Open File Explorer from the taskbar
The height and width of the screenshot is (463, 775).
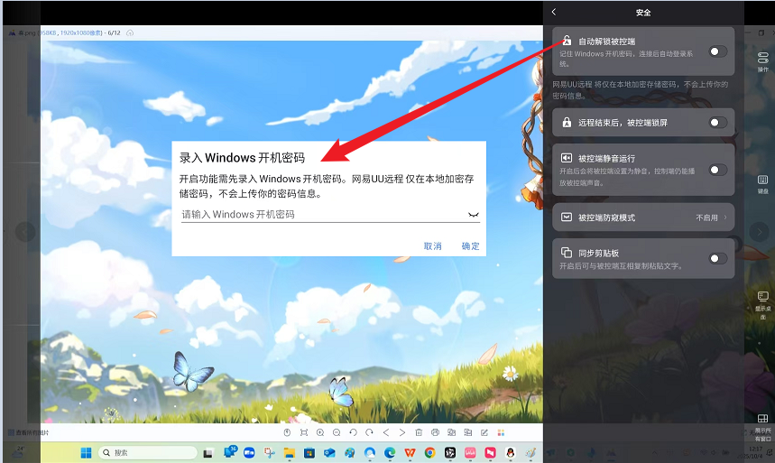point(289,452)
